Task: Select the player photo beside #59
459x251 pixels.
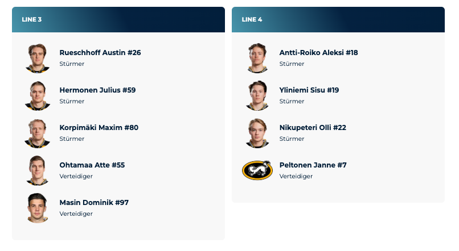Action: 37,95
